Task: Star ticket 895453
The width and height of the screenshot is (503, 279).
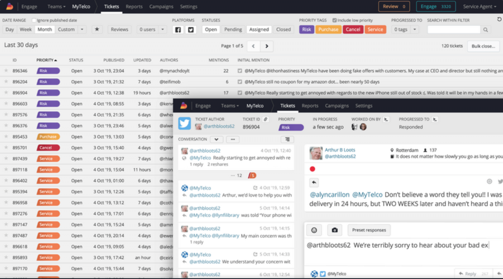Action: (x=6, y=137)
